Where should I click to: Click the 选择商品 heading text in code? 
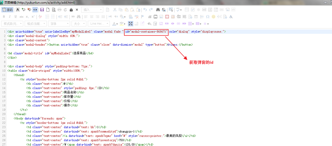click(80, 53)
